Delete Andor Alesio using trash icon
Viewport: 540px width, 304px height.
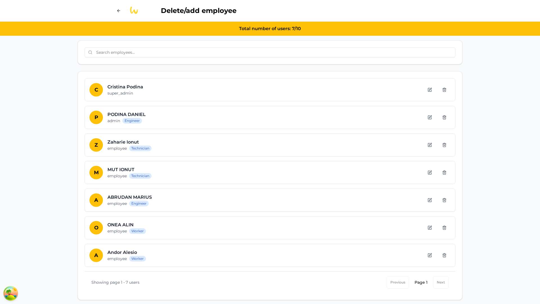coord(444,255)
